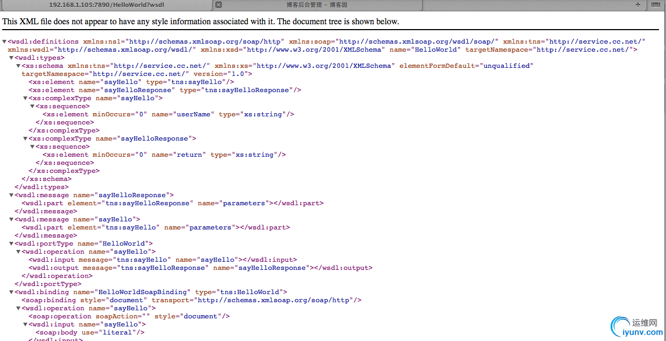Click the closing </wsdl:portType> tag
666x341 pixels.
pos(48,284)
